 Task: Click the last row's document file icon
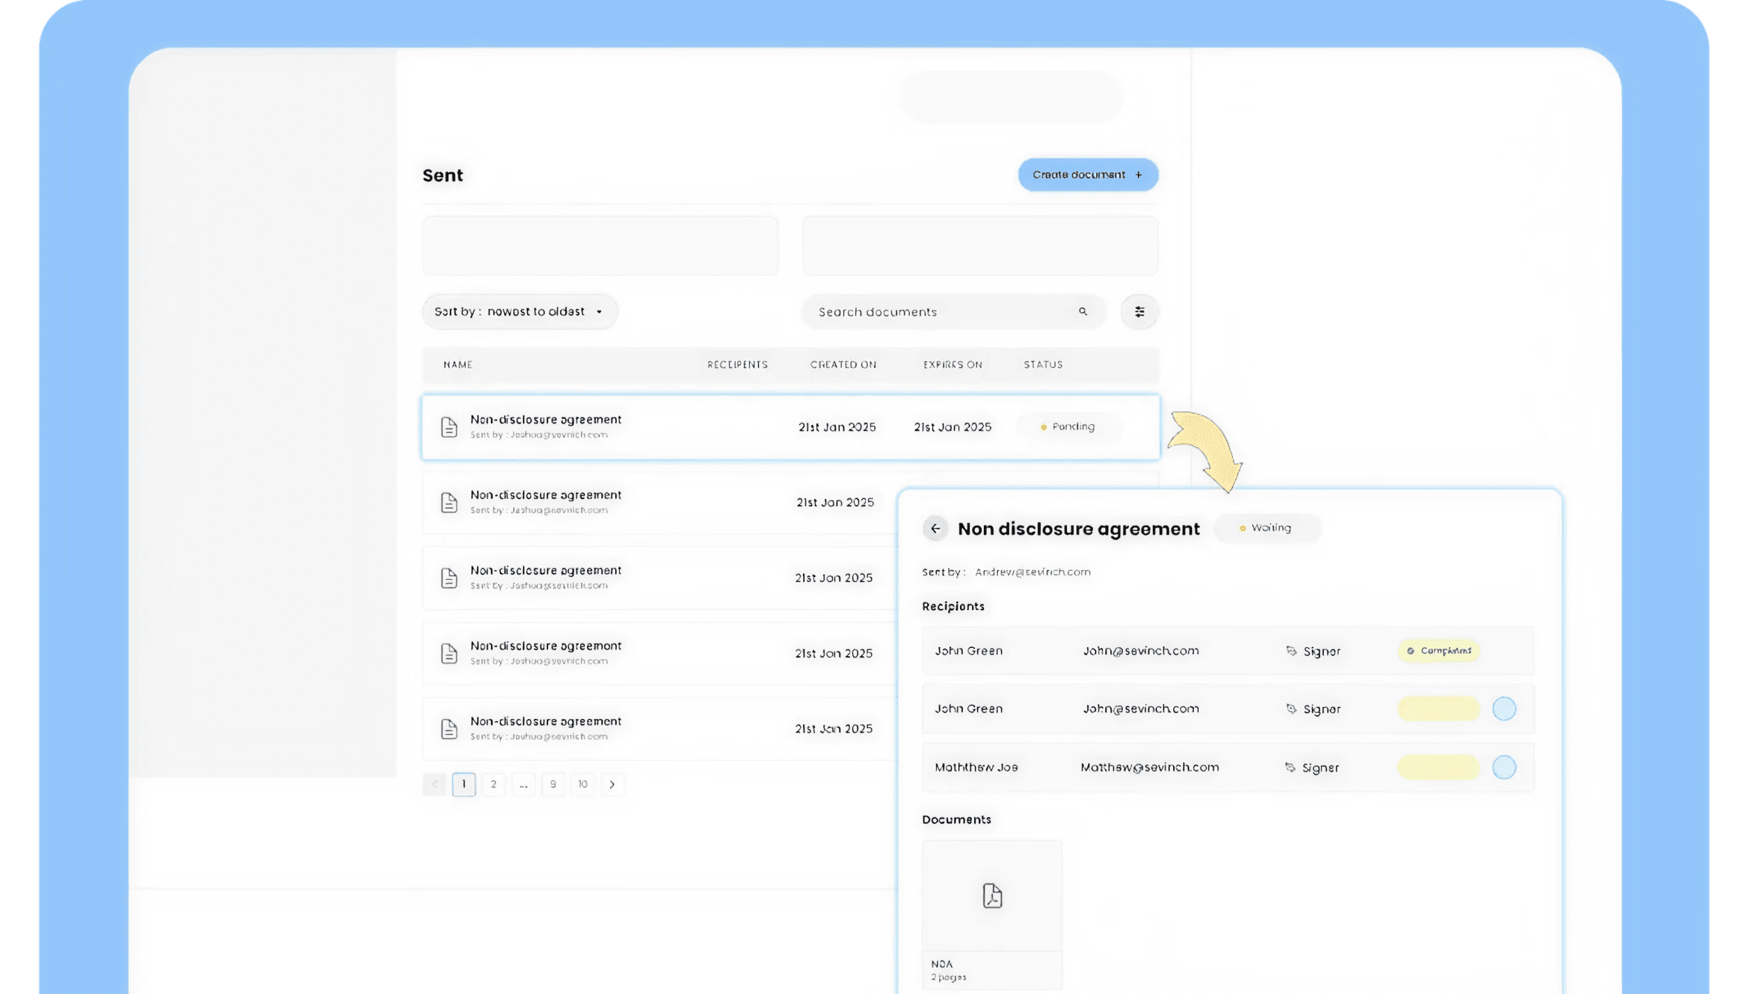coord(449,729)
